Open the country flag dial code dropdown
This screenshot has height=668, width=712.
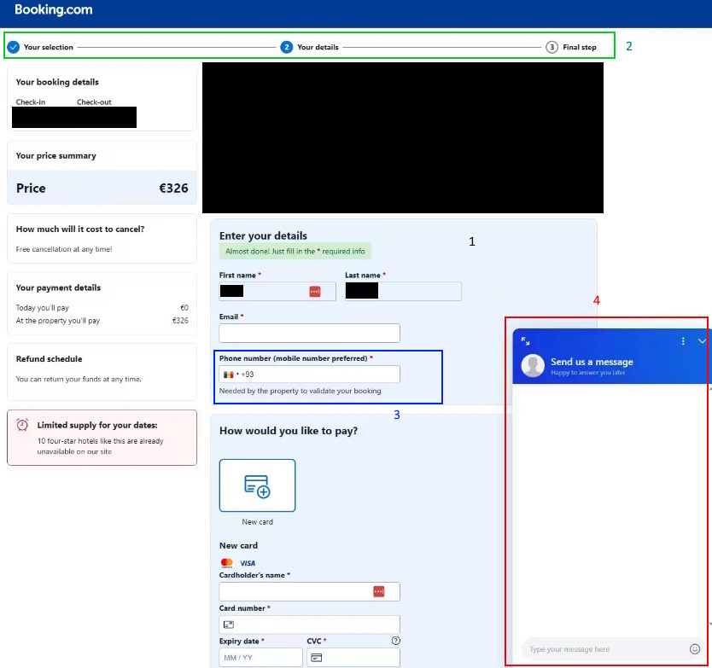point(231,375)
